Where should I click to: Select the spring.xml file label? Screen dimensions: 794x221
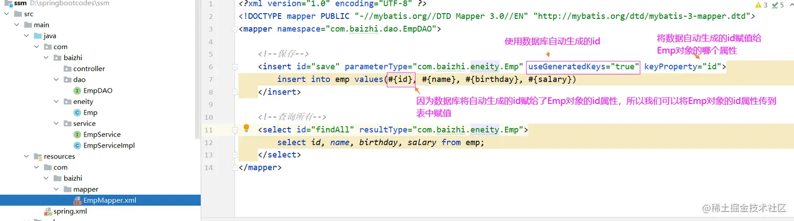(x=70, y=212)
